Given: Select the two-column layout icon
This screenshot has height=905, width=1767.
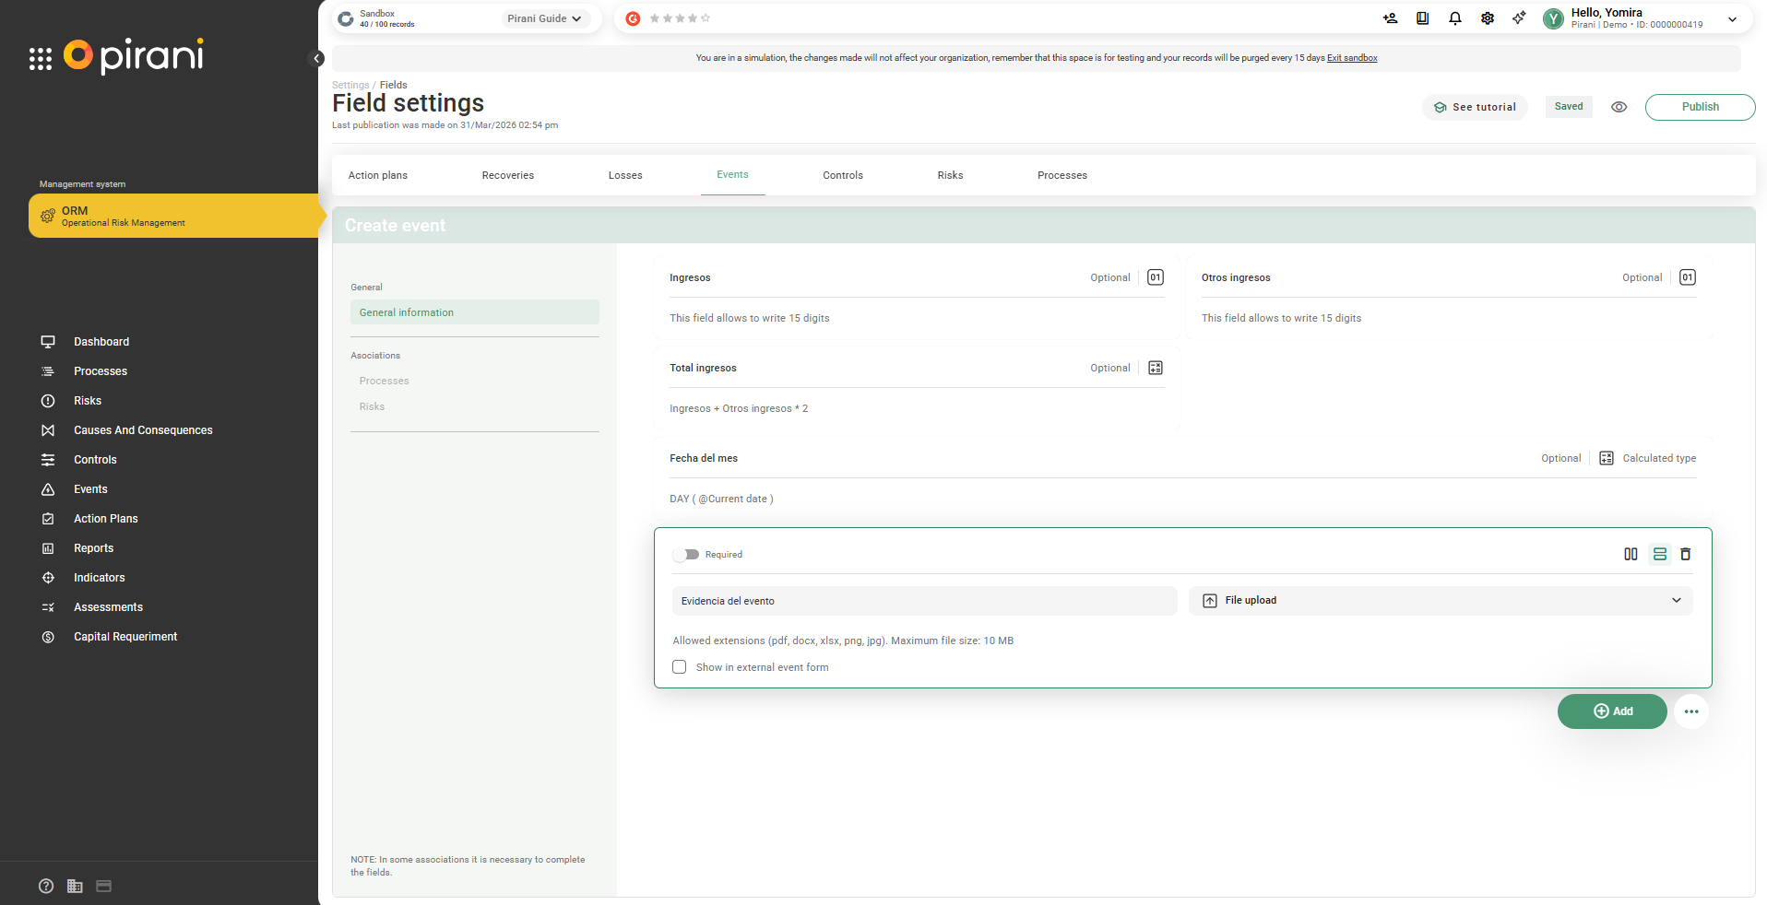Looking at the screenshot, I should point(1631,554).
